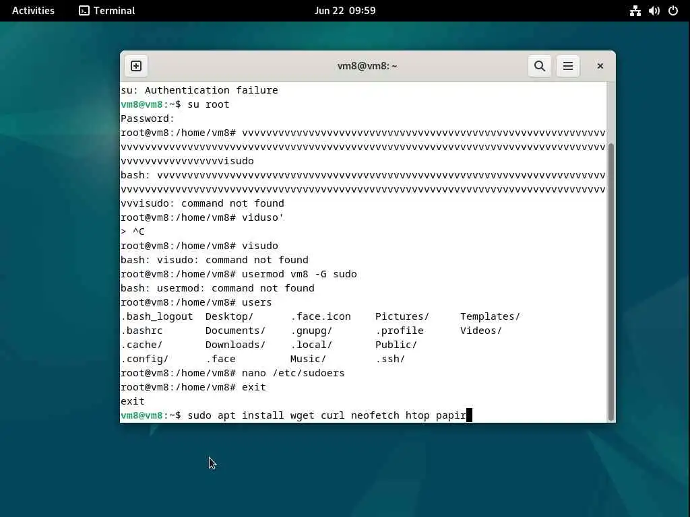Click the 'Public/' entry

tap(396, 345)
